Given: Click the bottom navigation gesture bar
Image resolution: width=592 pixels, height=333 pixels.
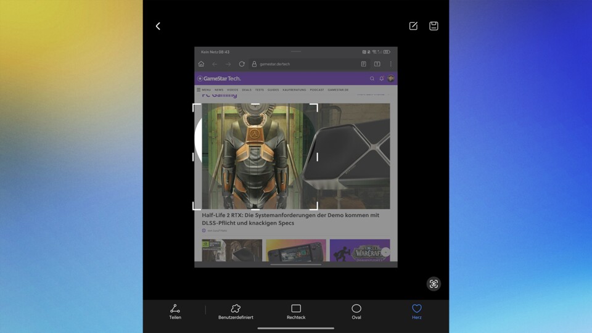Looking at the screenshot, I should pos(296,328).
